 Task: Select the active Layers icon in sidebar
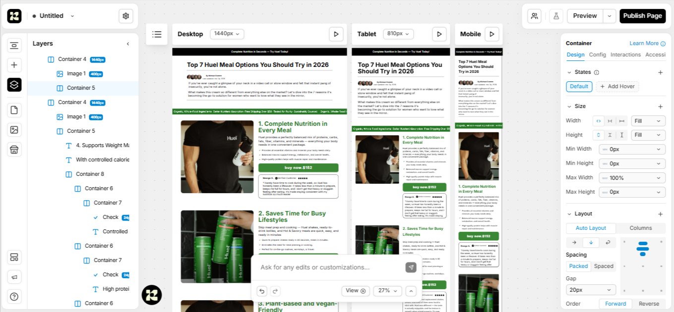click(14, 85)
